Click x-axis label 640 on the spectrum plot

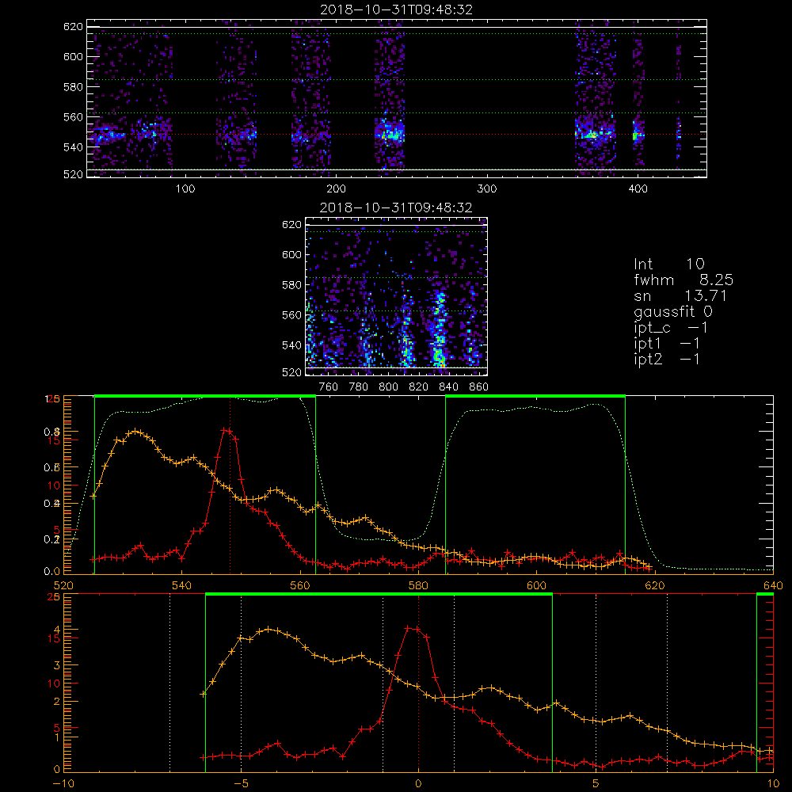tap(773, 585)
